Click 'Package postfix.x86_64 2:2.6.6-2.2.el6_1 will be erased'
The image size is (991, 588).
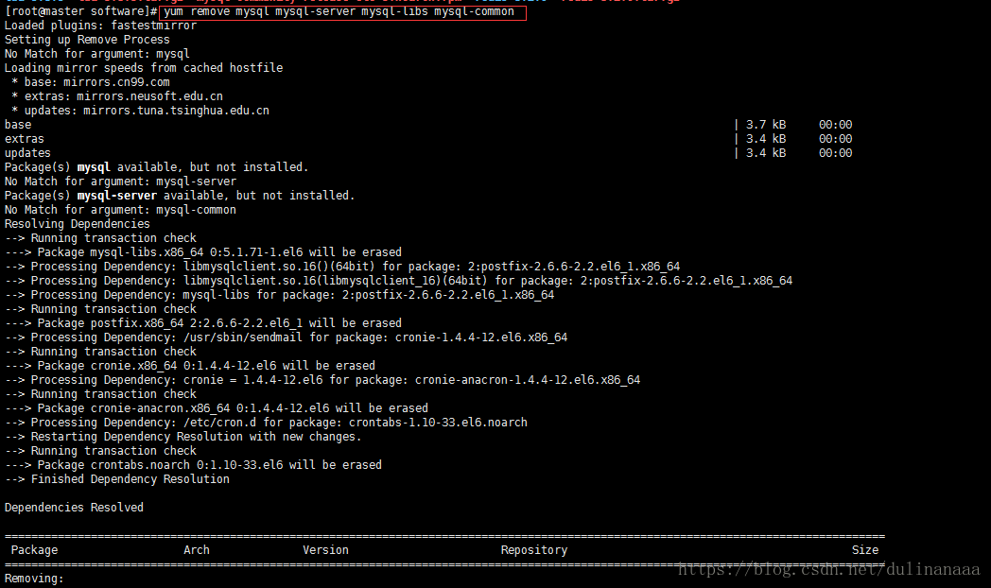(203, 323)
